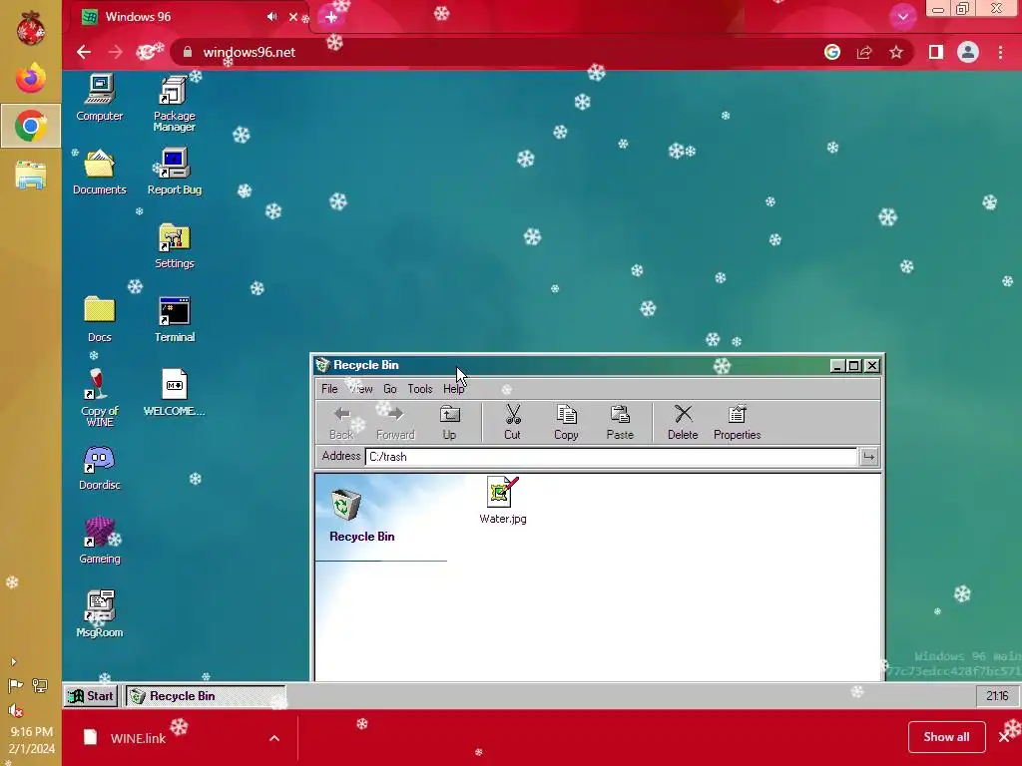Image resolution: width=1022 pixels, height=766 pixels.
Task: Launch the Doordisc desktop icon
Action: [x=99, y=467]
